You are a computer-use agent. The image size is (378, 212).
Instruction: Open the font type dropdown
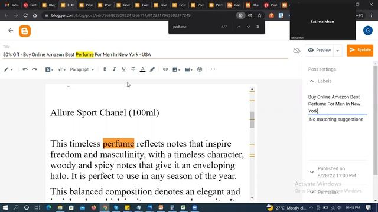click(x=49, y=69)
